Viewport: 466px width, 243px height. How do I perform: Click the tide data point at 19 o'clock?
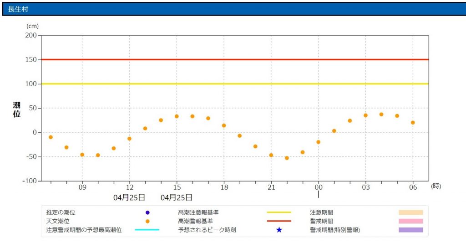point(239,136)
